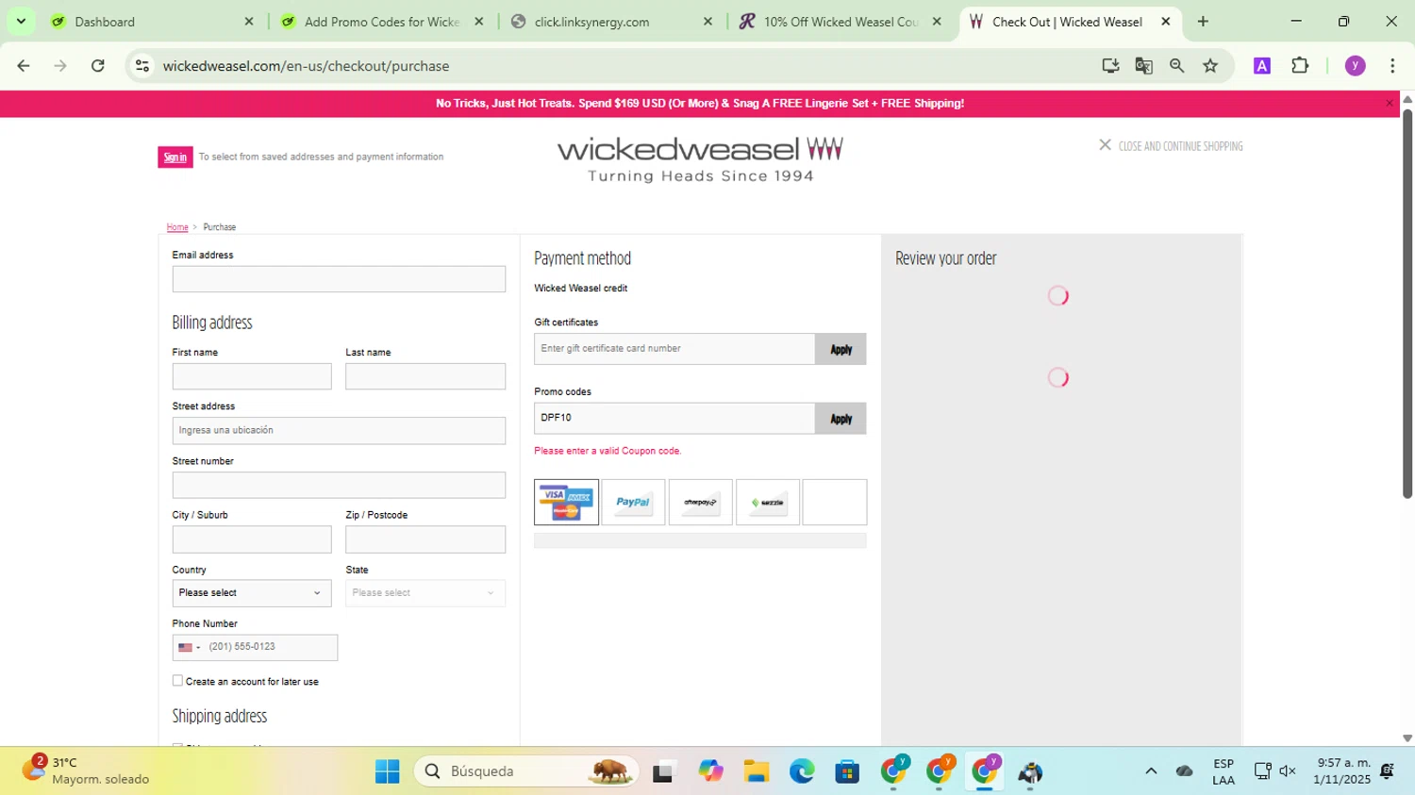Image resolution: width=1415 pixels, height=795 pixels.
Task: Apply the promo code DPF10
Action: [x=841, y=419]
